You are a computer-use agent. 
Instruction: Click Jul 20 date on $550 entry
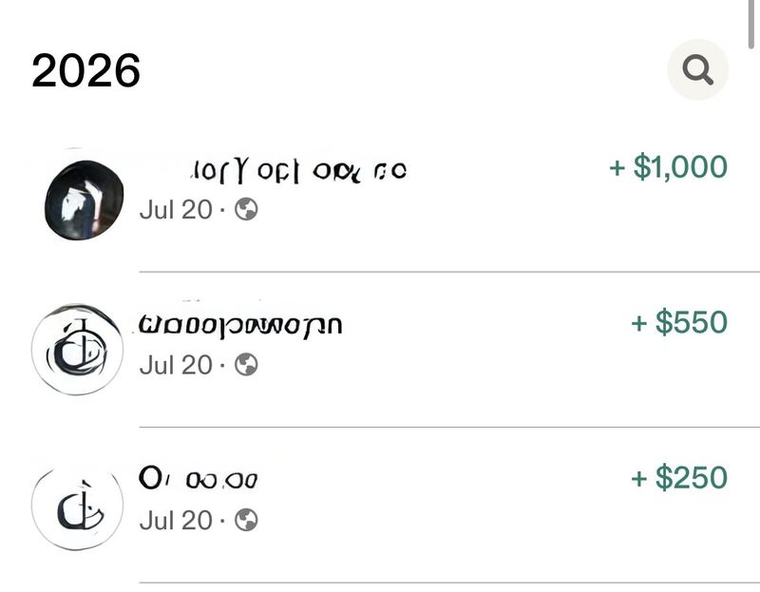tap(176, 365)
